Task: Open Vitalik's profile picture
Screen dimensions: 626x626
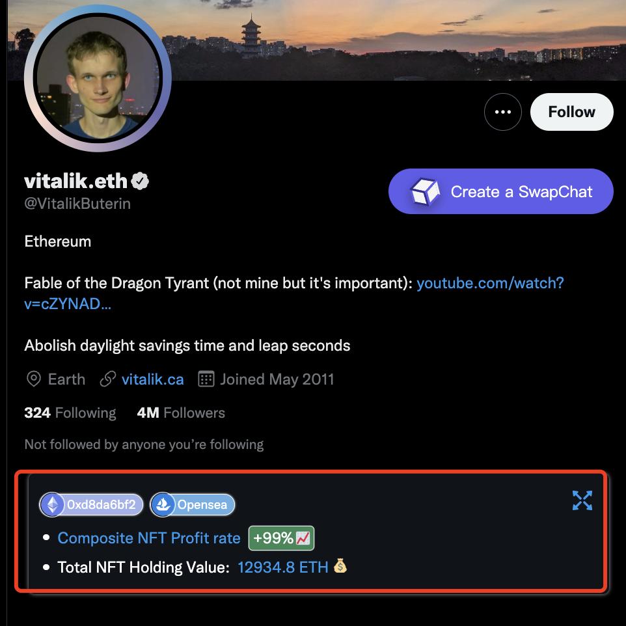Action: point(98,77)
